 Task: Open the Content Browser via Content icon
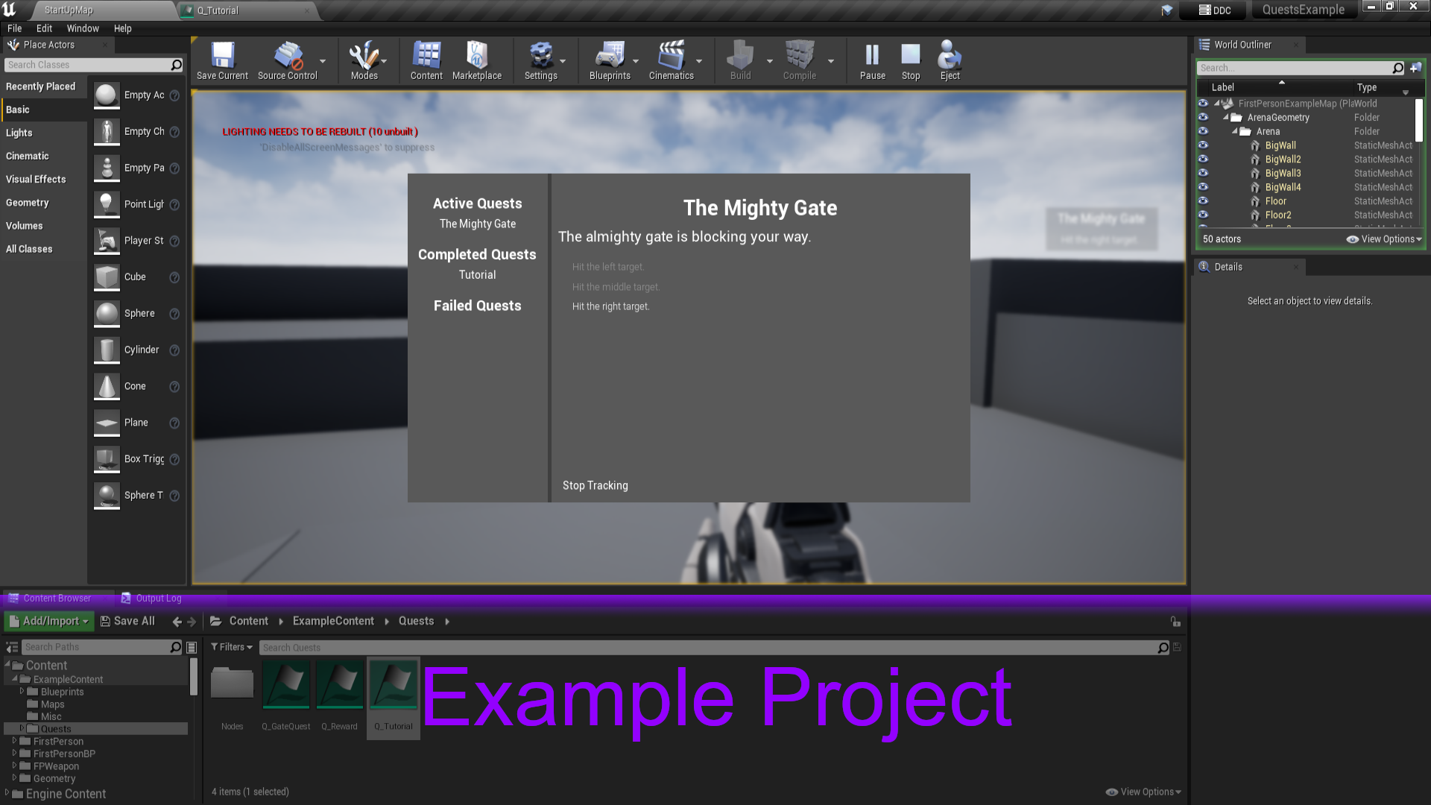[x=426, y=60]
